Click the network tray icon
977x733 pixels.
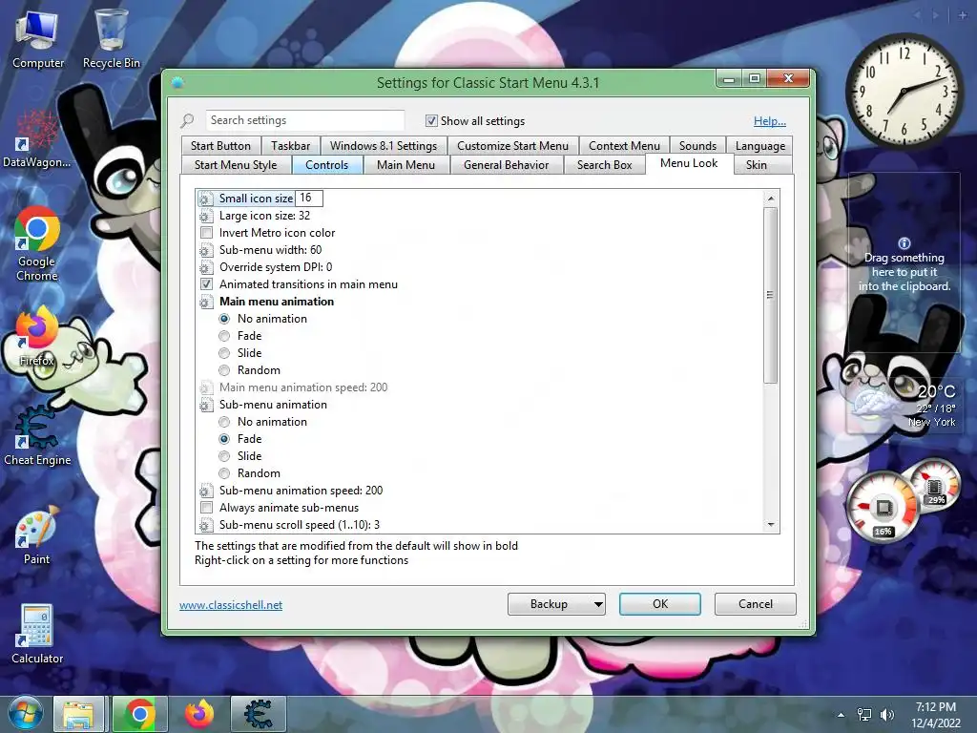pos(864,715)
